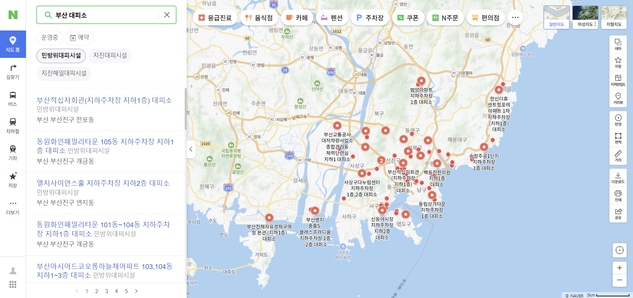The width and height of the screenshot is (633, 298).
Task: Open 위성지도 options vertical dots
Action: (x=595, y=24)
